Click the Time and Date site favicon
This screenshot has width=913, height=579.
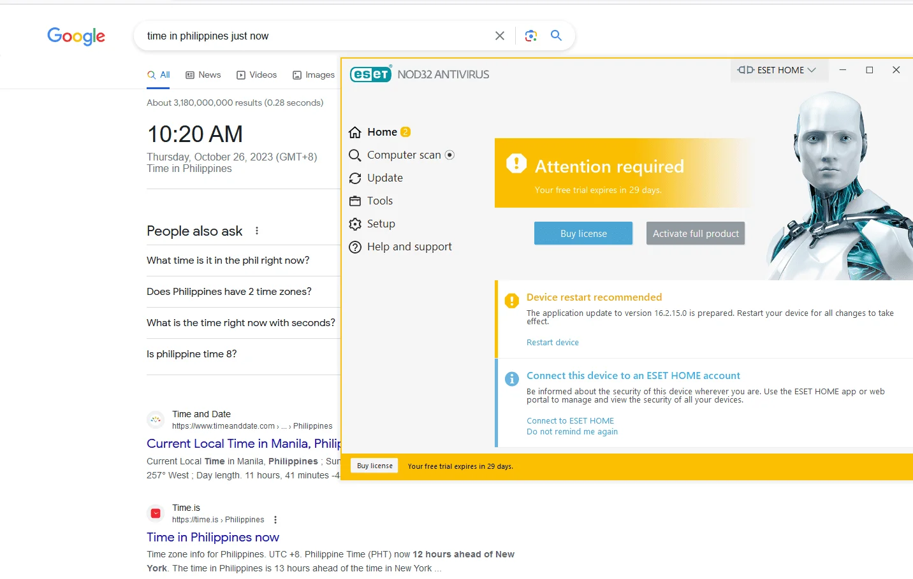156,420
